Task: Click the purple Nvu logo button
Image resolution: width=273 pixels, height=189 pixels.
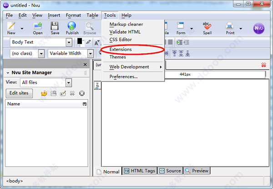Action: click(x=259, y=28)
